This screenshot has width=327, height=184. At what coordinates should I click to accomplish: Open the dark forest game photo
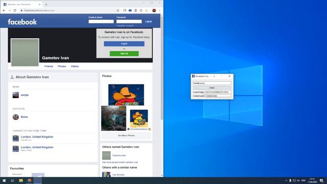pyautogui.click(x=113, y=118)
